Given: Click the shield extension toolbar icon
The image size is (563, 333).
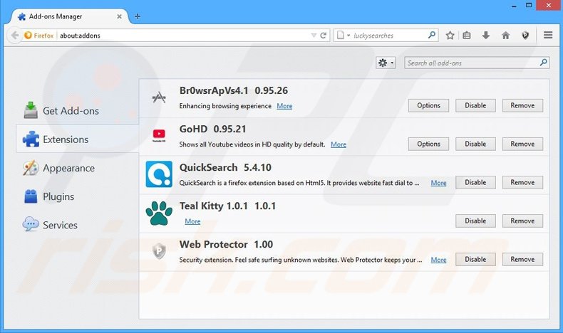Looking at the screenshot, I should pos(525,35).
